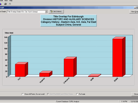
Task: Open the Help menu
Action: click(11, 1)
